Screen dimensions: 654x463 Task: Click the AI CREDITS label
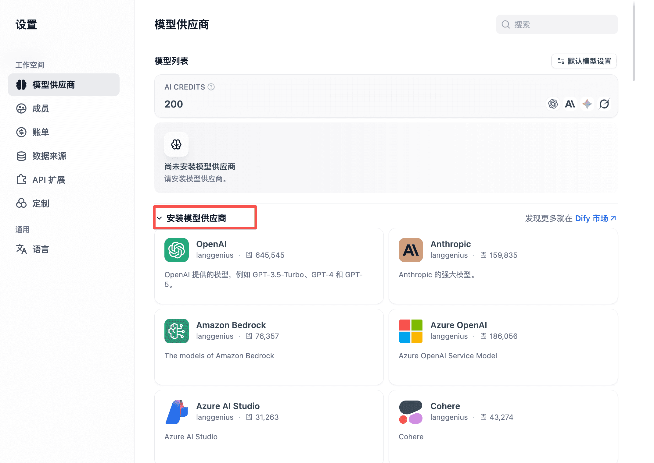pyautogui.click(x=185, y=87)
